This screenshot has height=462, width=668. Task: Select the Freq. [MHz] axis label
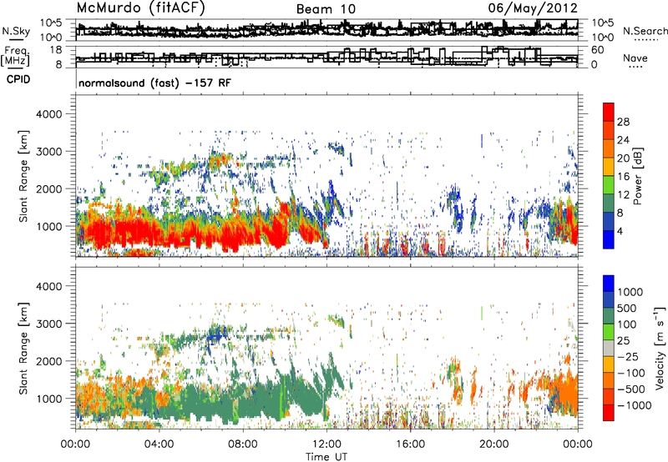pyautogui.click(x=15, y=57)
